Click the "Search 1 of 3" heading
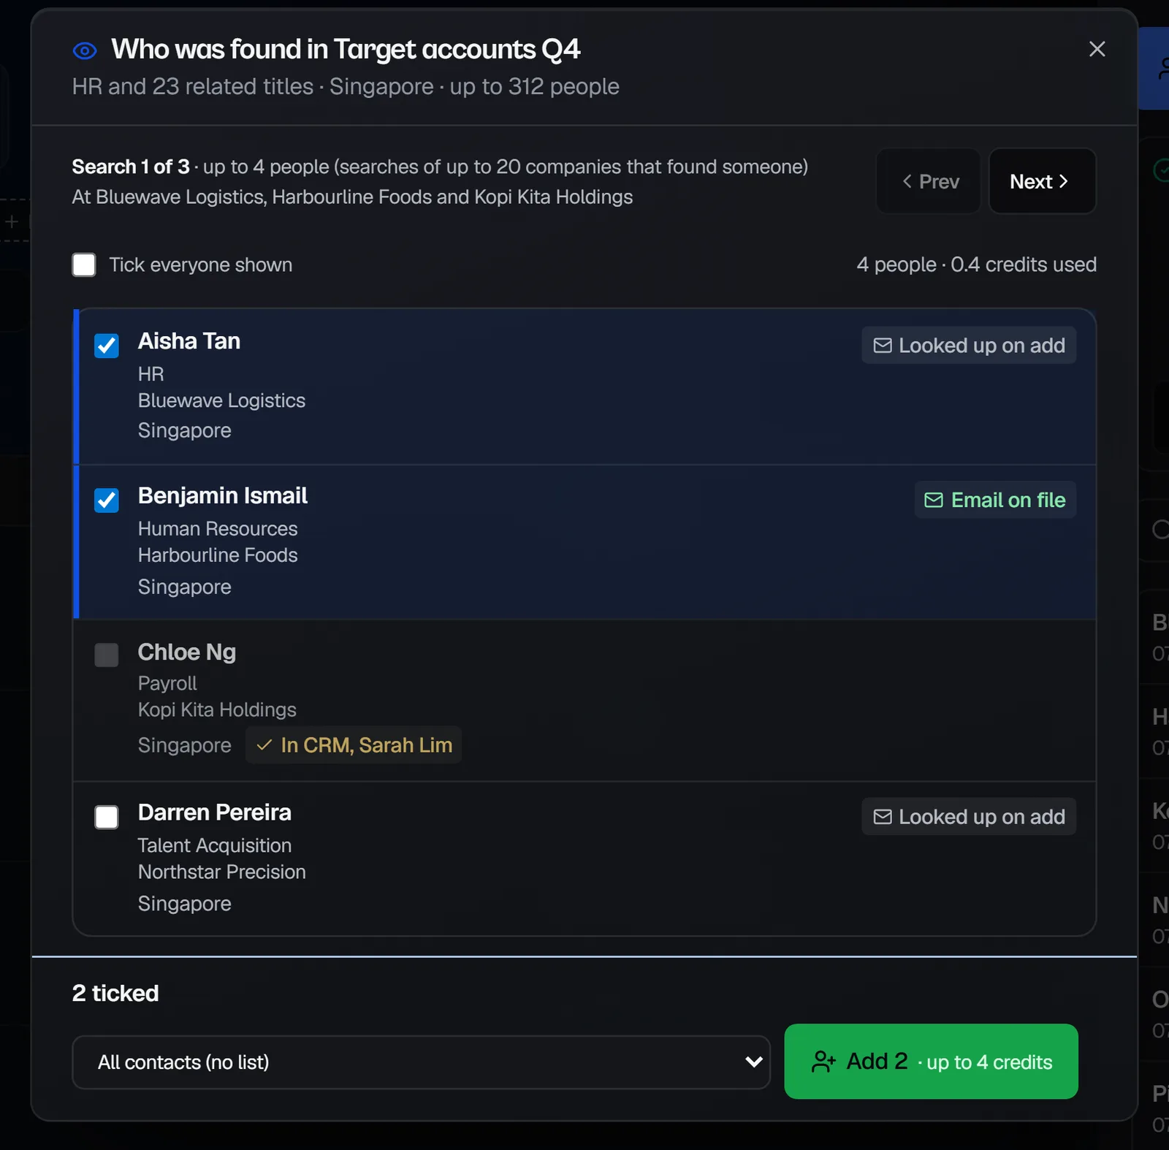Screen dimensions: 1169x1150 tap(131, 167)
